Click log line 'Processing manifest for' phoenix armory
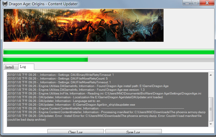The height and width of the screenshot is (137, 216). 106,112
